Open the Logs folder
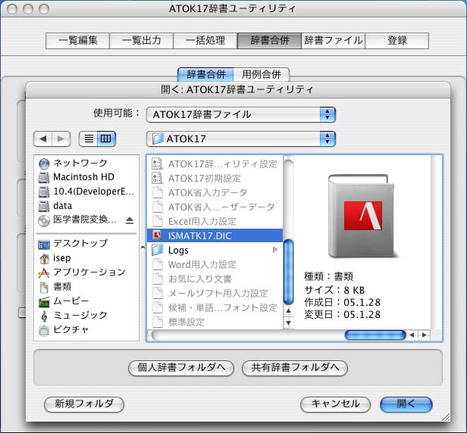The height and width of the screenshot is (433, 467). pyautogui.click(x=215, y=250)
